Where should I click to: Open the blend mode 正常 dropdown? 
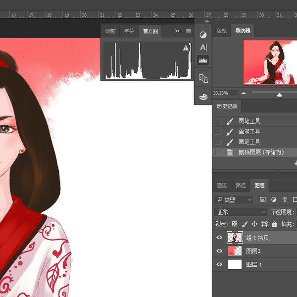pos(241,212)
